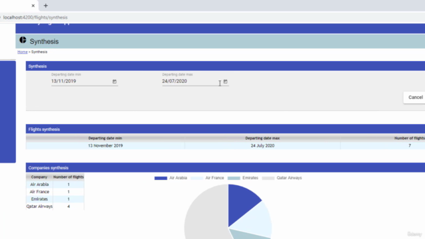Click the number of flights value 7
Viewport: 425px width, 239px height.
pyautogui.click(x=410, y=145)
